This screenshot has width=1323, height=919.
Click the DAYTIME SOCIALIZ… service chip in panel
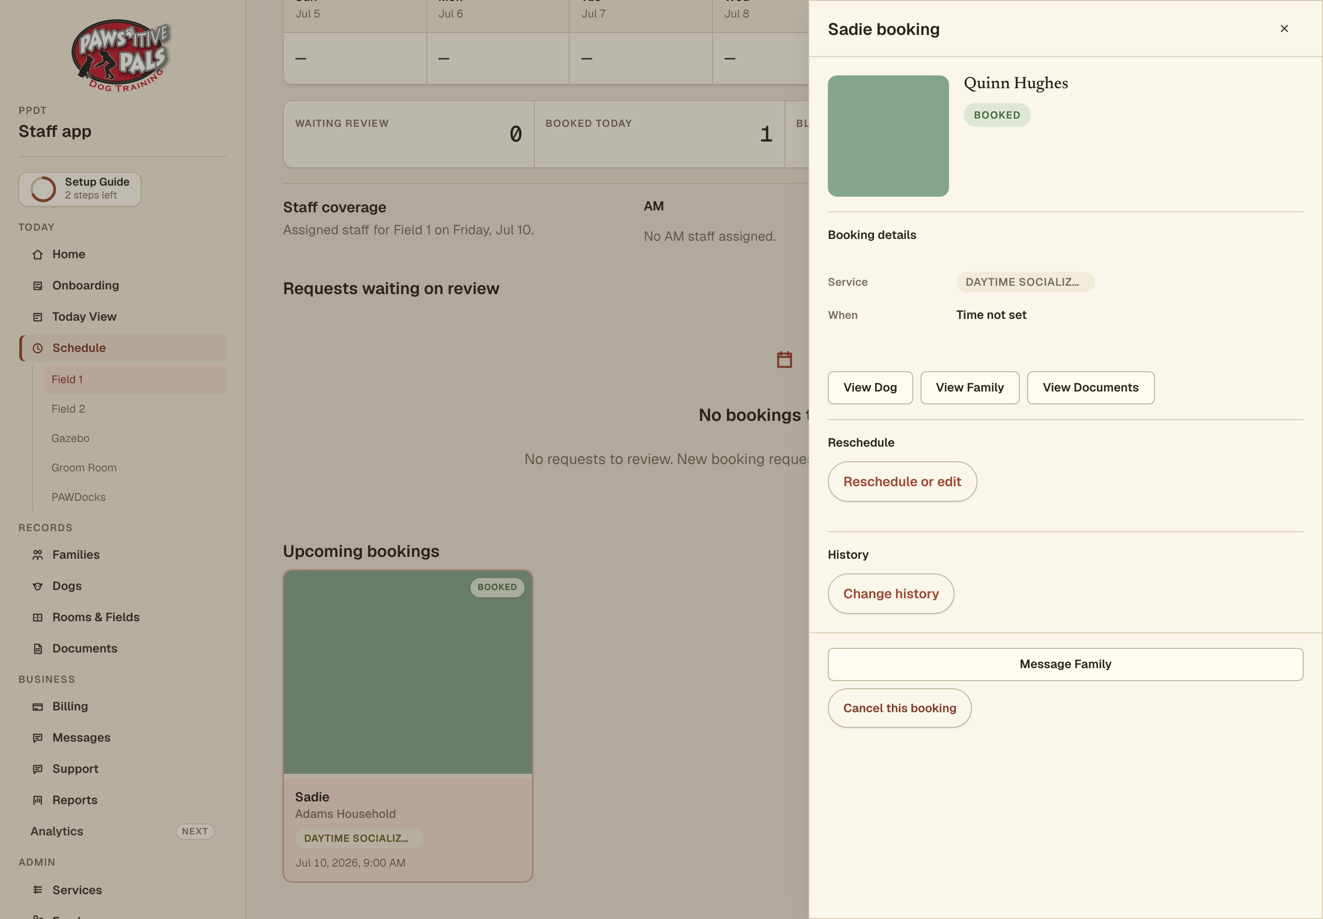coord(1025,282)
